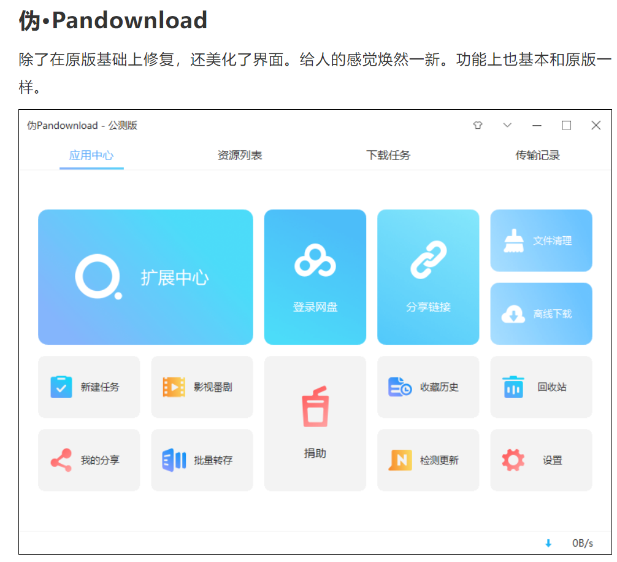The width and height of the screenshot is (617, 562).
Task: Click the blue download arrow in status bar
Action: (x=548, y=543)
